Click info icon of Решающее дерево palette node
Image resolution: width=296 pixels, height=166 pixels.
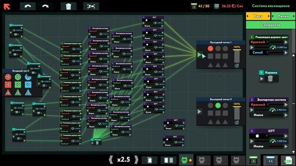(x=252, y=37)
